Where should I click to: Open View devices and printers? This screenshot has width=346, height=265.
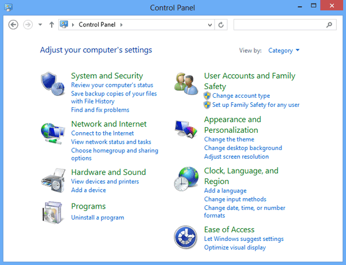(x=105, y=182)
